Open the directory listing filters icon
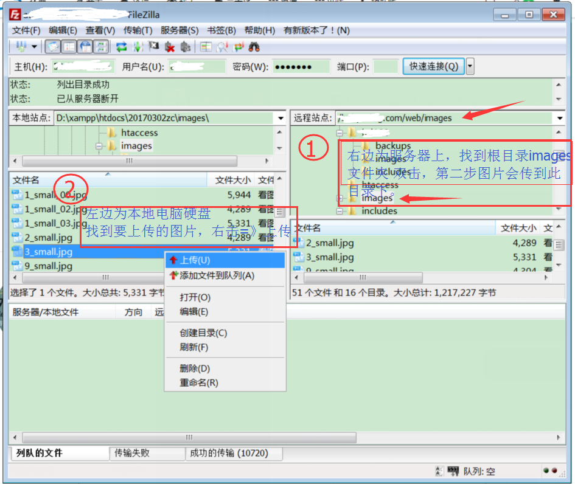This screenshot has height=484, width=575. [x=206, y=47]
